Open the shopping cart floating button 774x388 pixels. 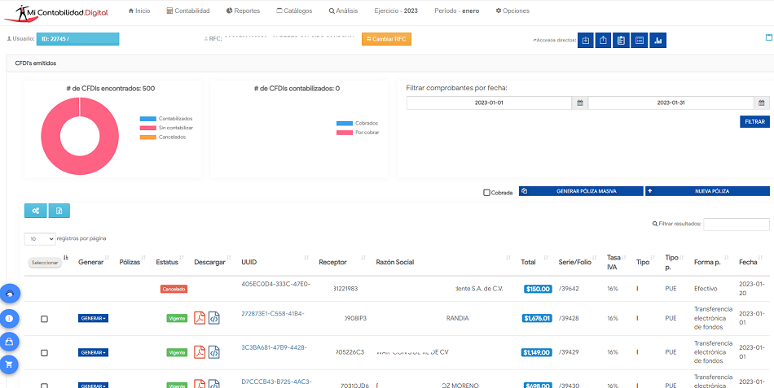click(9, 364)
